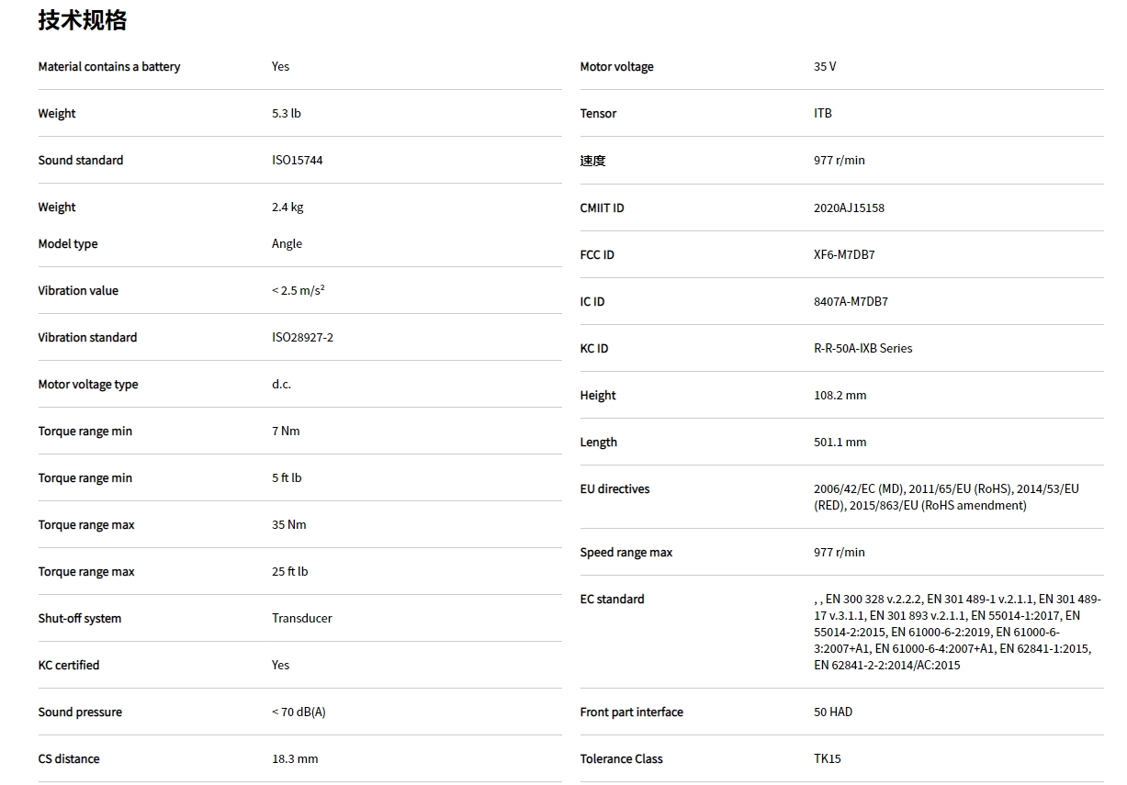
Task: Select the 2.4 kg weight value
Action: 287,207
